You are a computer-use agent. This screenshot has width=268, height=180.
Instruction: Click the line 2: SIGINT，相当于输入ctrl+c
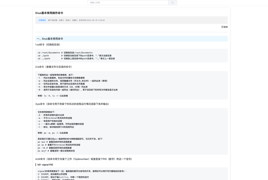click(63, 177)
